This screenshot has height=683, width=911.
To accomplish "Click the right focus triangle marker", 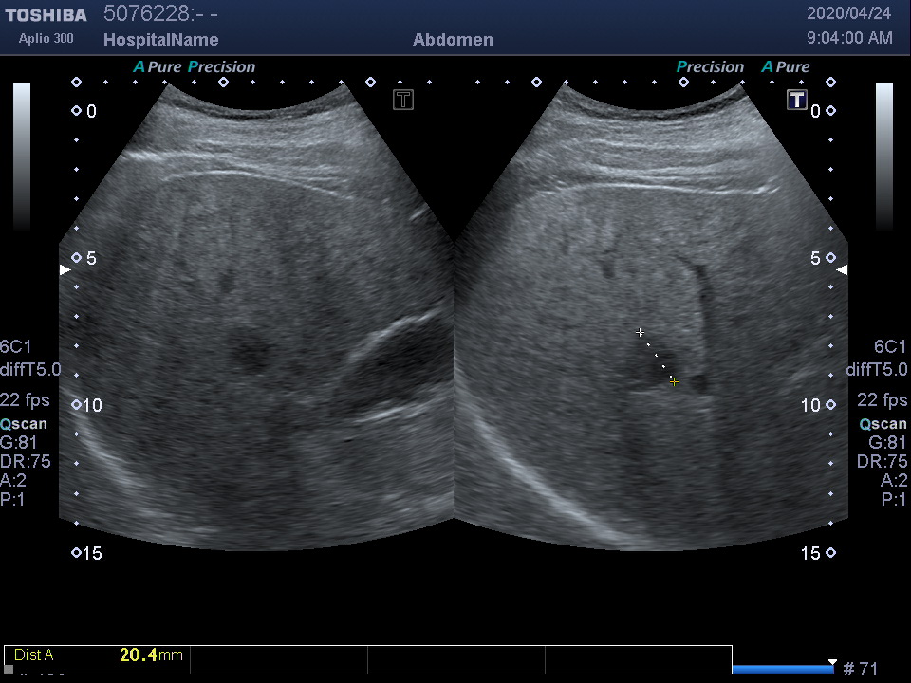I will (x=842, y=270).
